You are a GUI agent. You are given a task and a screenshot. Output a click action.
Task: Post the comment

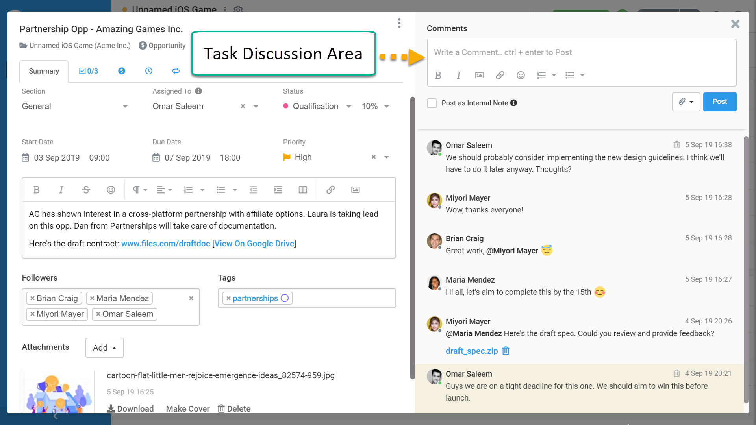coord(719,102)
